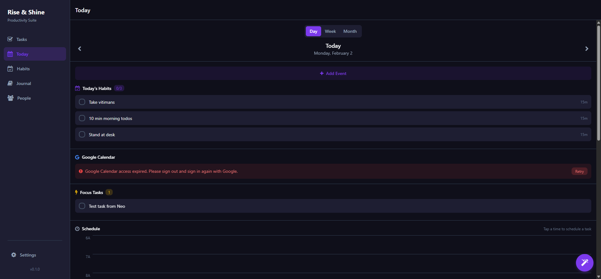Click the Today calendar icon in sidebar
This screenshot has height=279, width=601.
pos(10,54)
